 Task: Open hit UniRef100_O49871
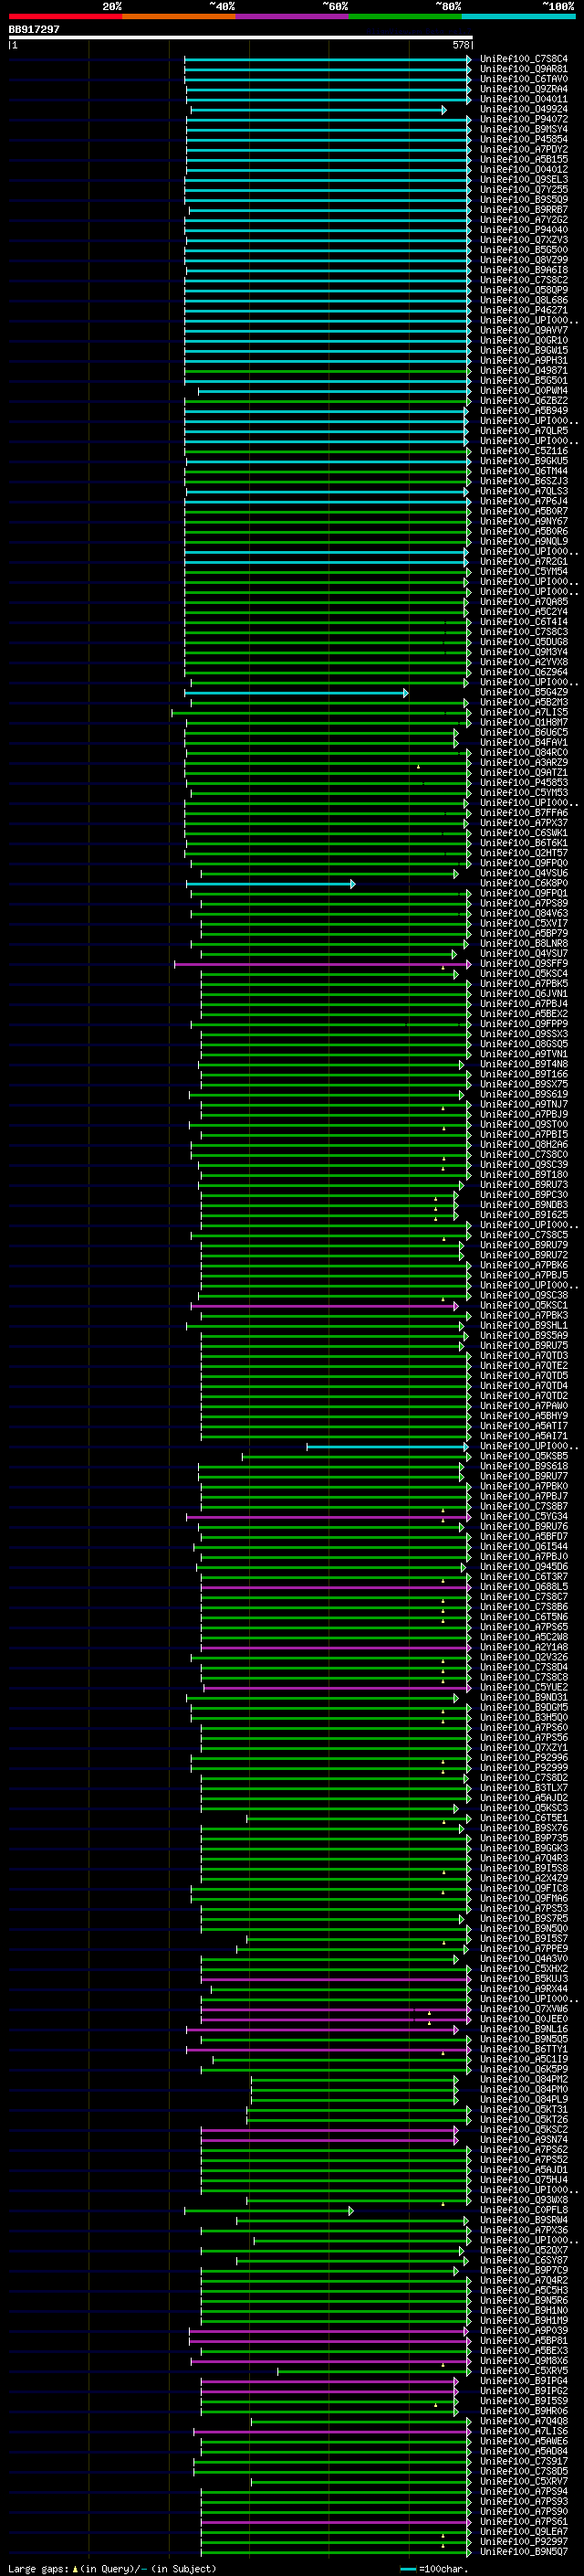[523, 371]
